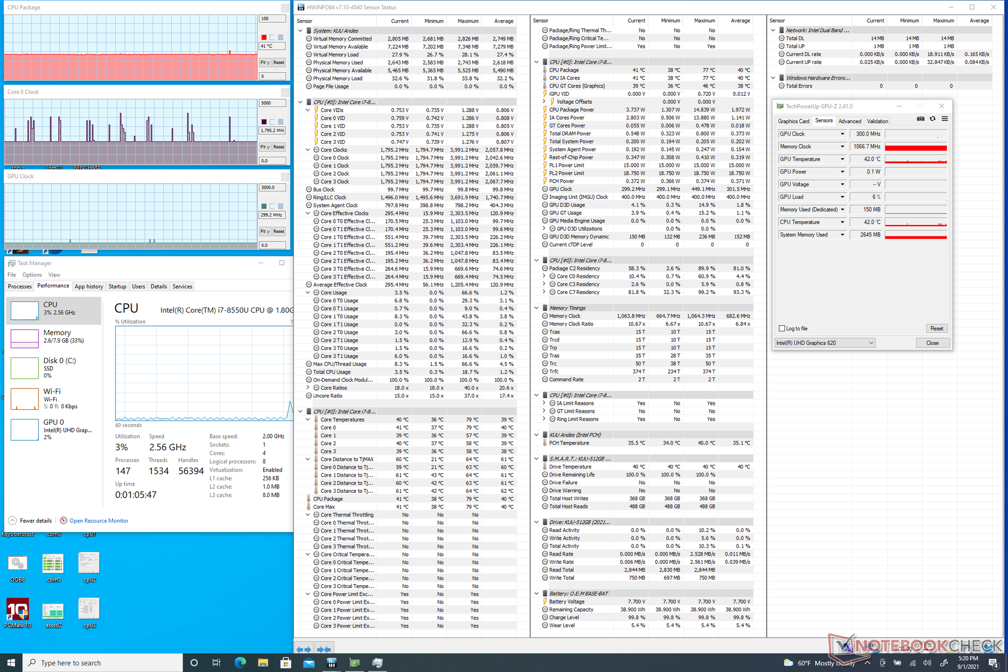Click dark purple swatch in Core 0 Clock graph
This screenshot has width=1008, height=672.
pyautogui.click(x=264, y=122)
